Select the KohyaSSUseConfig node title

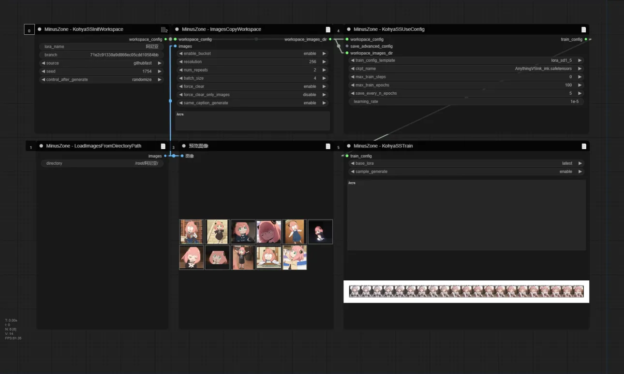point(389,29)
